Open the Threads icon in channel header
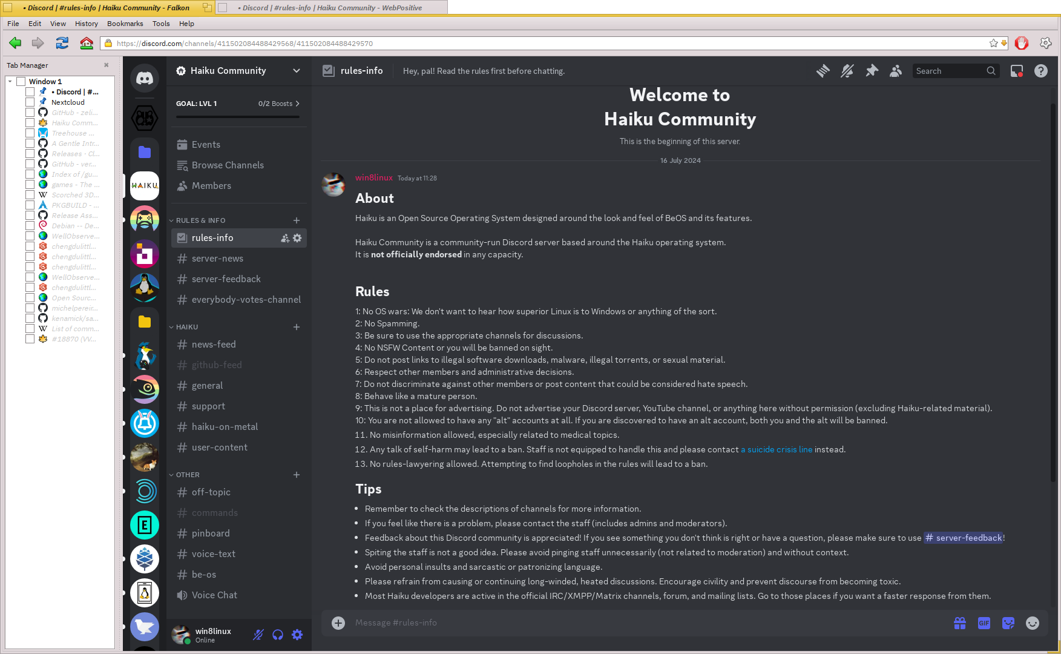 (x=823, y=71)
